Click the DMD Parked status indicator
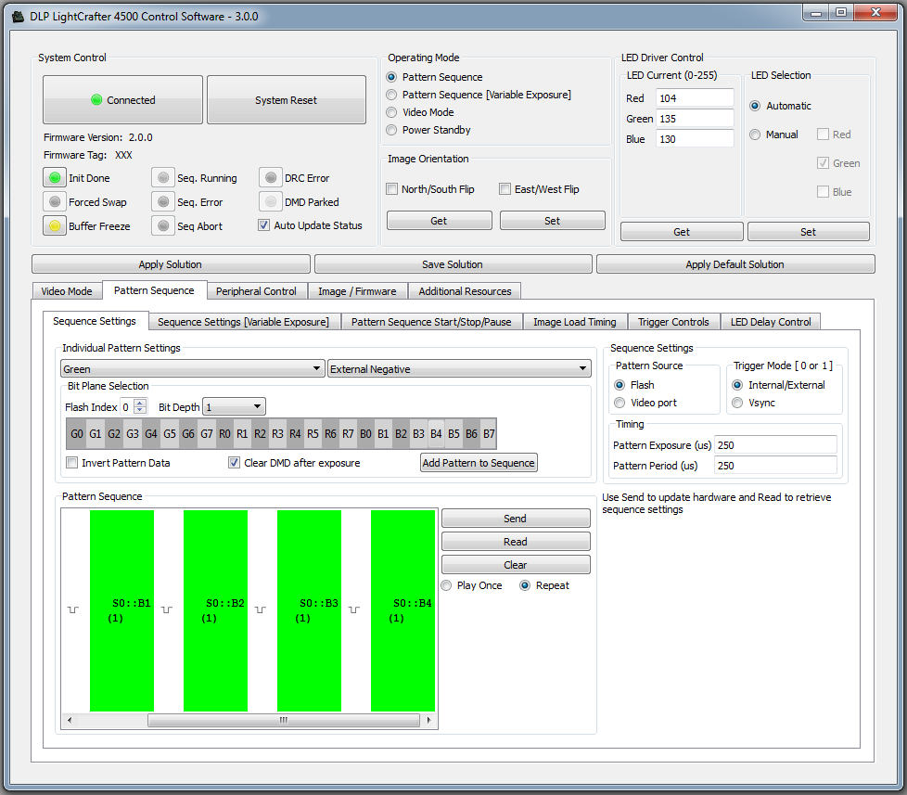 coord(270,202)
